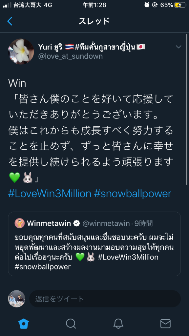
Task: Tap Winmetawin's verified badge
Action: (x=76, y=223)
